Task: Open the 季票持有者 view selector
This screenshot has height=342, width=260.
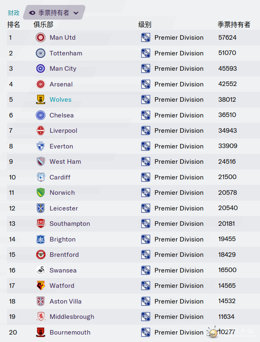Action: 54,13
